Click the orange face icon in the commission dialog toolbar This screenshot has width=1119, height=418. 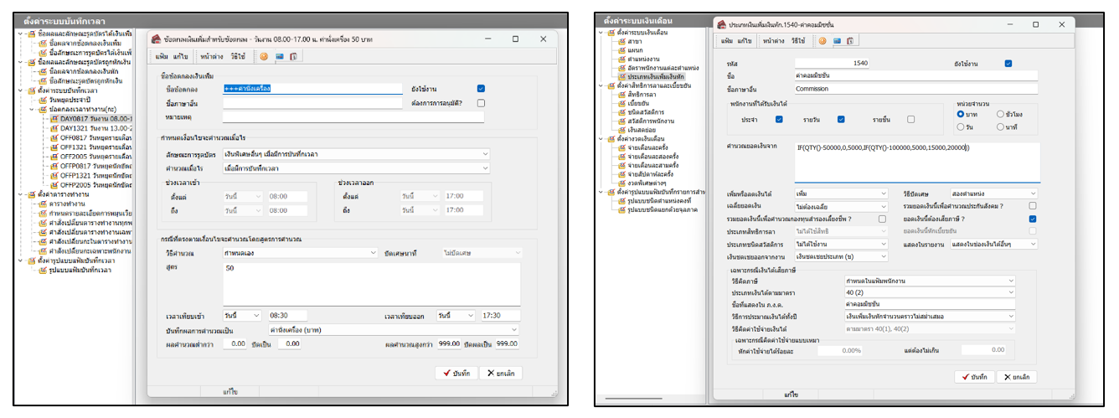[x=822, y=40]
